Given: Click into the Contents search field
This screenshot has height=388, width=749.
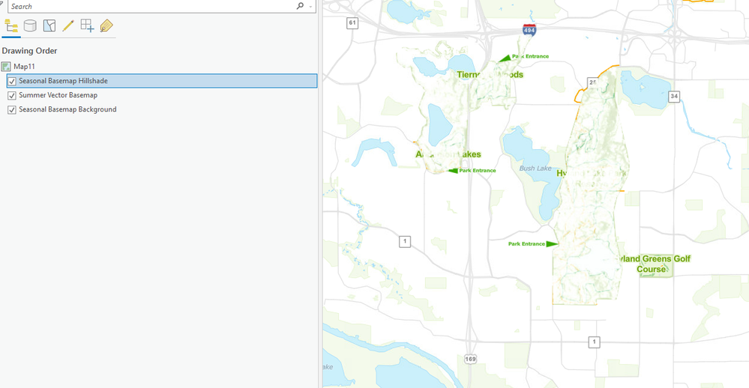Looking at the screenshot, I should coord(152,6).
